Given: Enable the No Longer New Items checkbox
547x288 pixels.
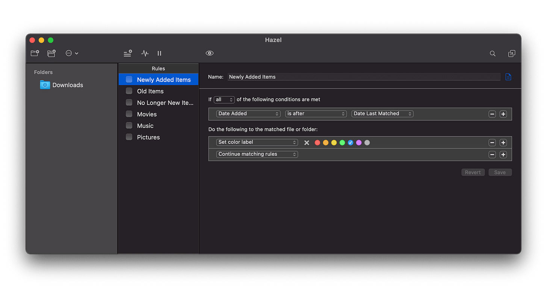Looking at the screenshot, I should point(129,102).
